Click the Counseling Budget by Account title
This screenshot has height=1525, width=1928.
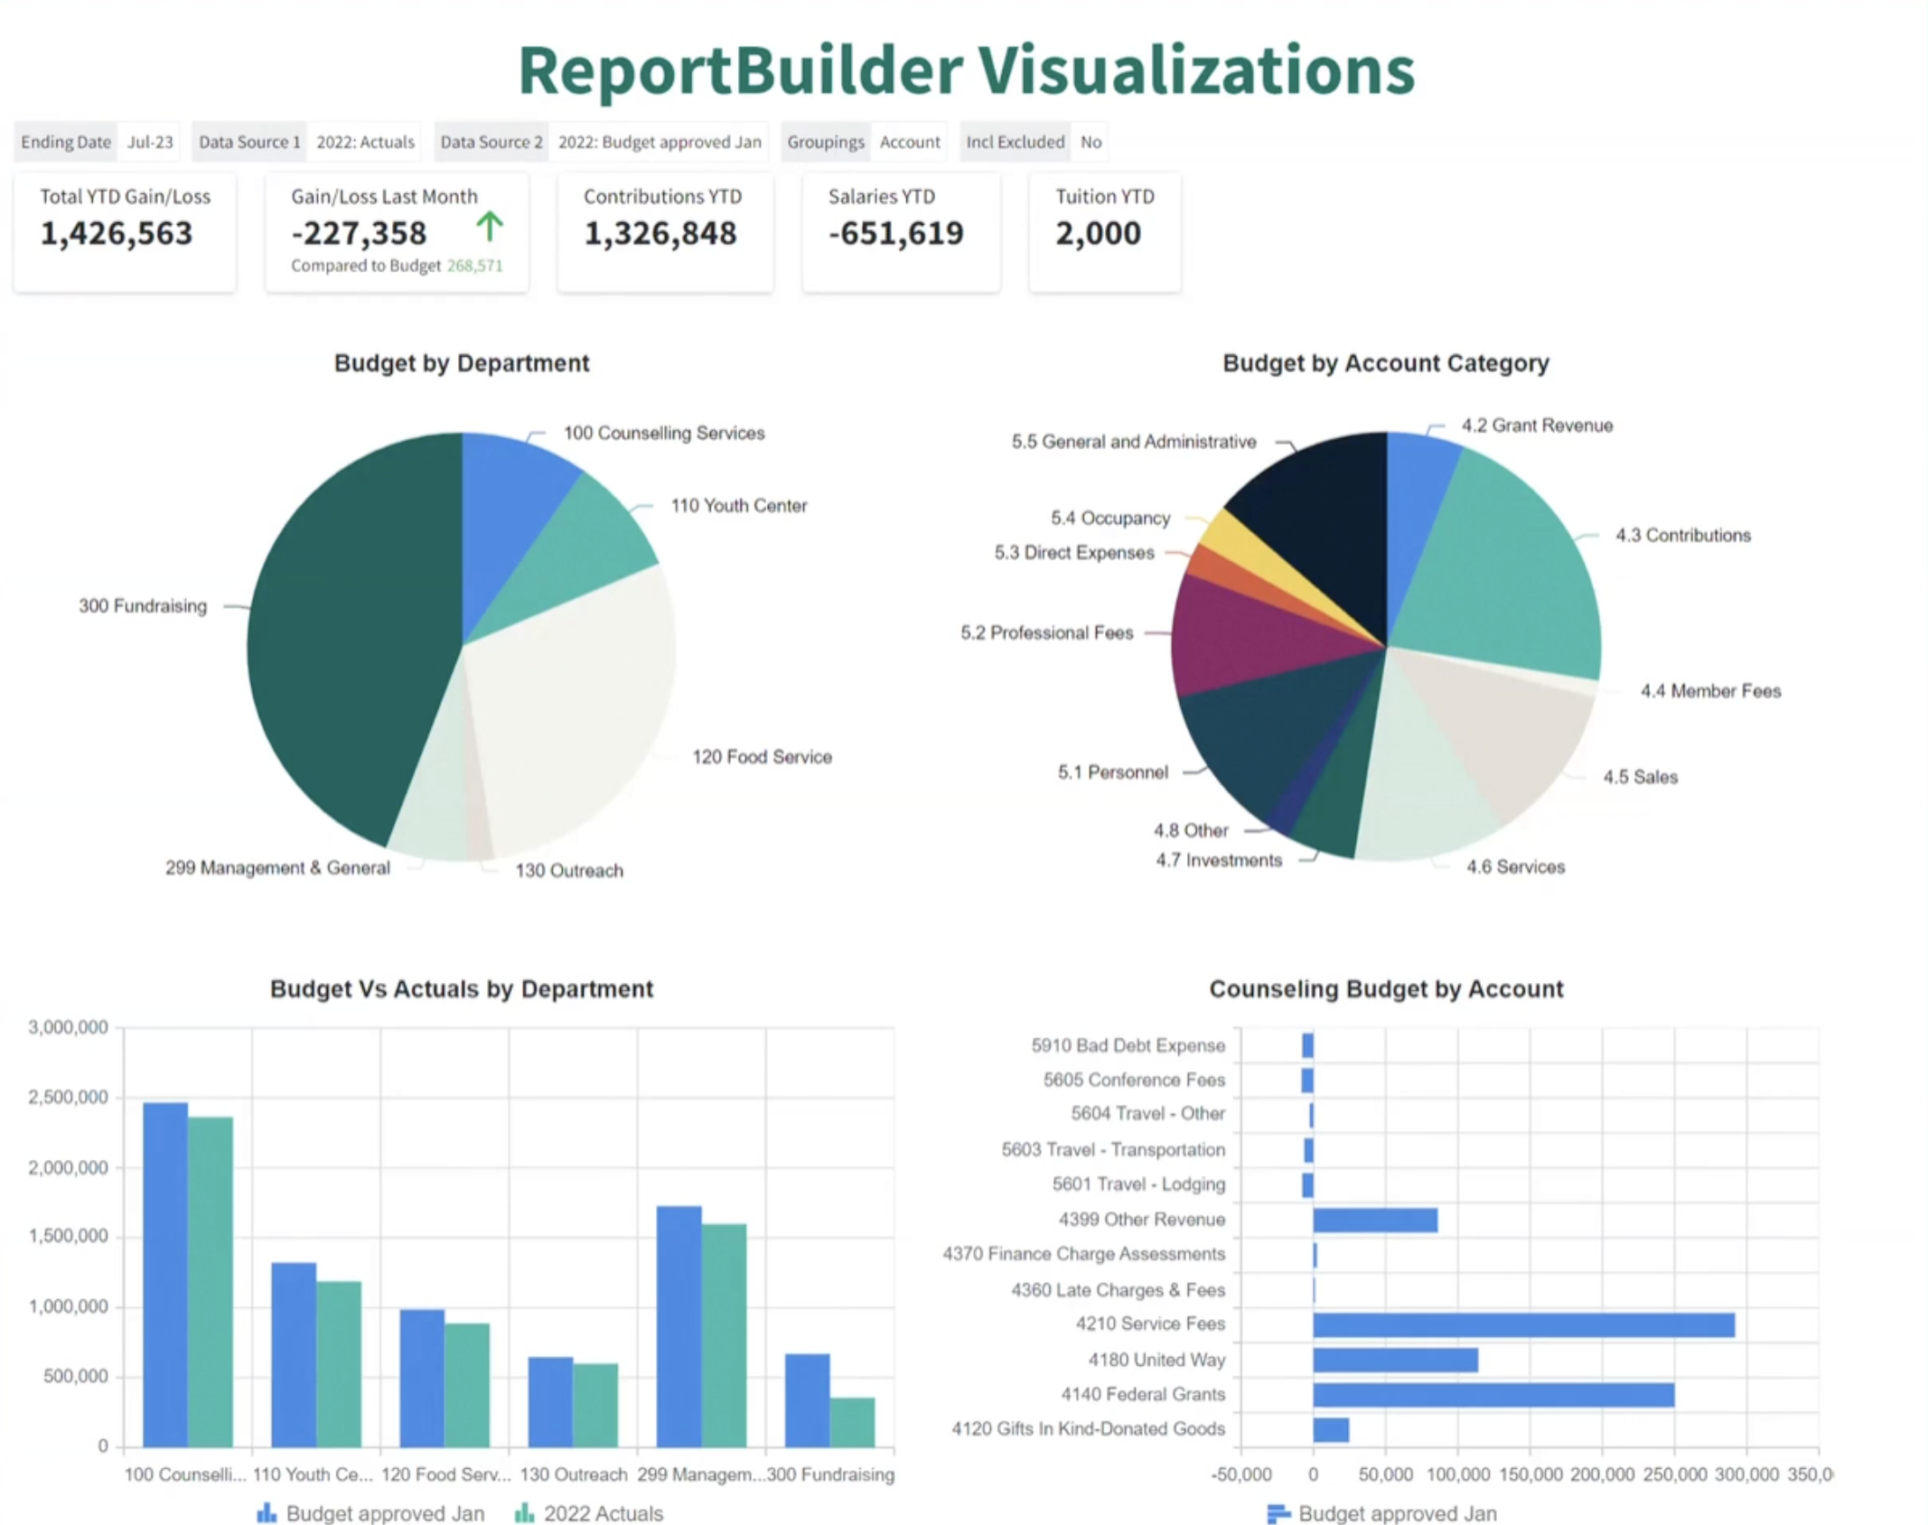point(1386,989)
